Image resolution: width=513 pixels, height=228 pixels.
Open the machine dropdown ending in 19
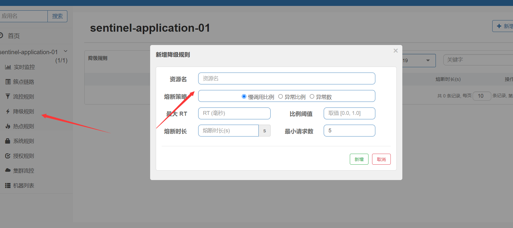point(419,60)
